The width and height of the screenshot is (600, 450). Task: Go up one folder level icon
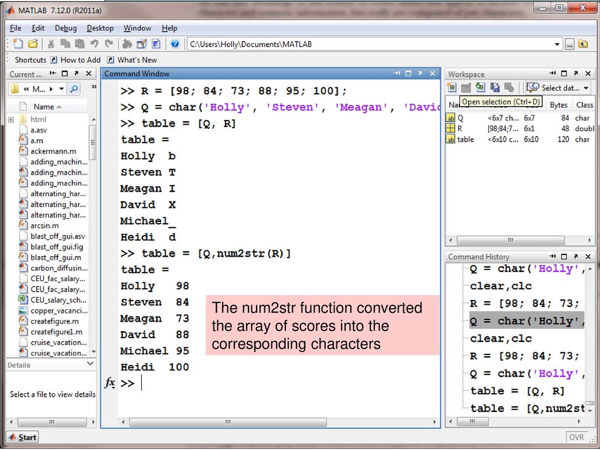tap(583, 44)
